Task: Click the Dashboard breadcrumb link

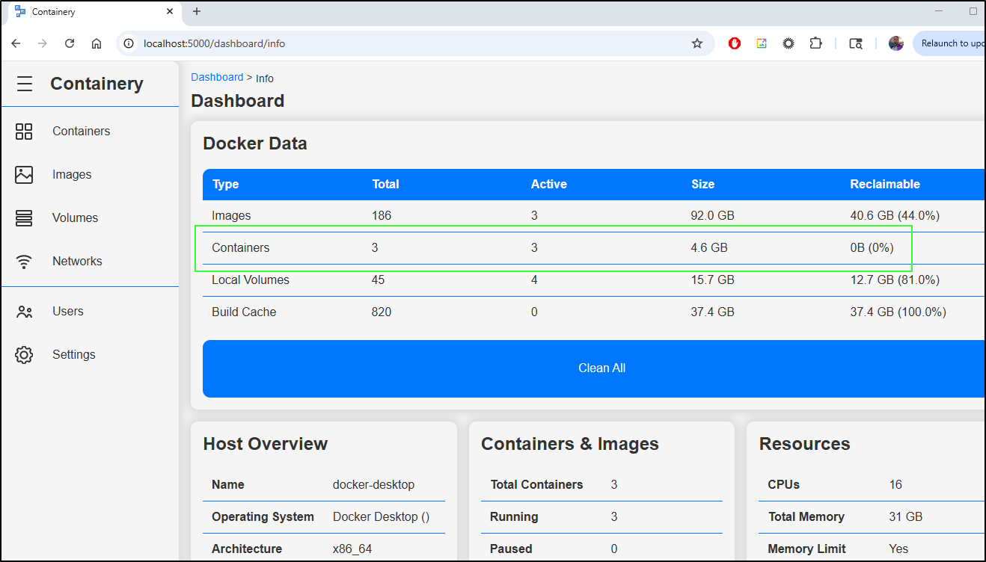Action: [217, 77]
